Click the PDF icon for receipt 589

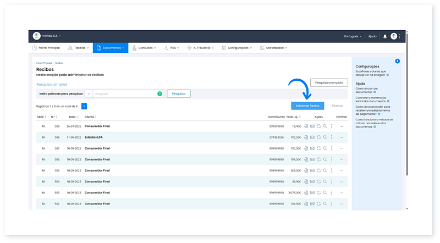pyautogui.click(x=306, y=126)
